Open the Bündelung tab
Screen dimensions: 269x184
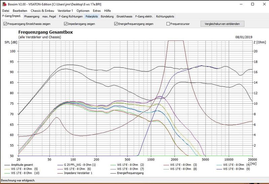pyautogui.click(x=108, y=16)
